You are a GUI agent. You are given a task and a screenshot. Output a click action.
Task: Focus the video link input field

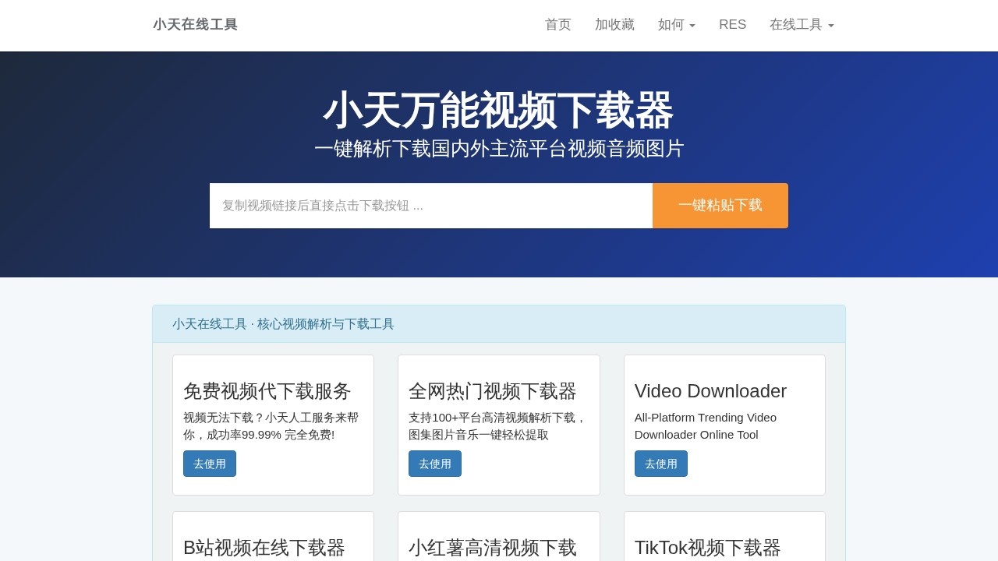[x=430, y=206]
